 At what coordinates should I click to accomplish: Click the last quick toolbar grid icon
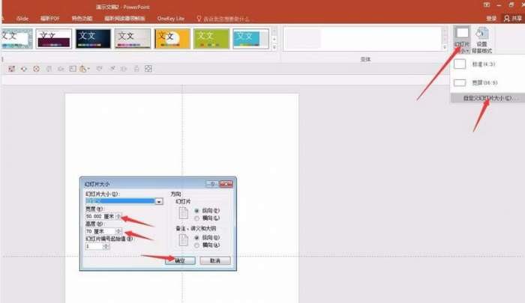click(x=148, y=69)
